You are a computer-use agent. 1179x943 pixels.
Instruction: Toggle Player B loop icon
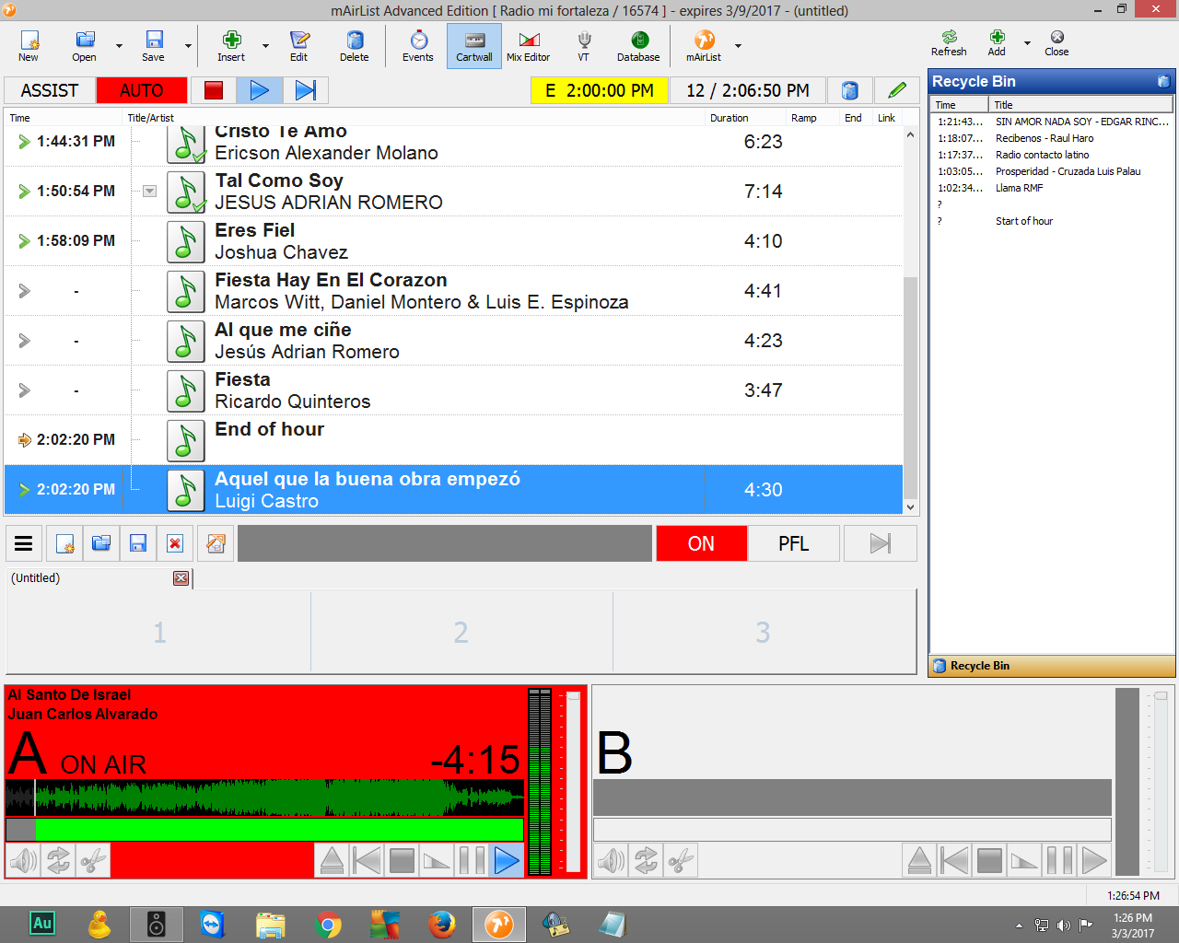646,861
